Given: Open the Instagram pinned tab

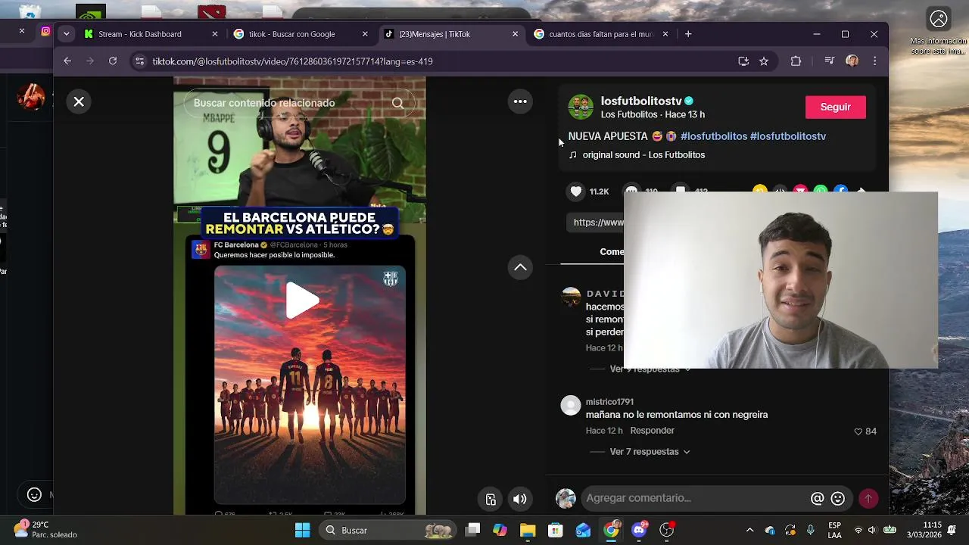Looking at the screenshot, I should tap(46, 31).
